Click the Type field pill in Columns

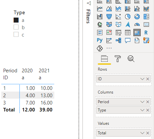tap(123, 110)
